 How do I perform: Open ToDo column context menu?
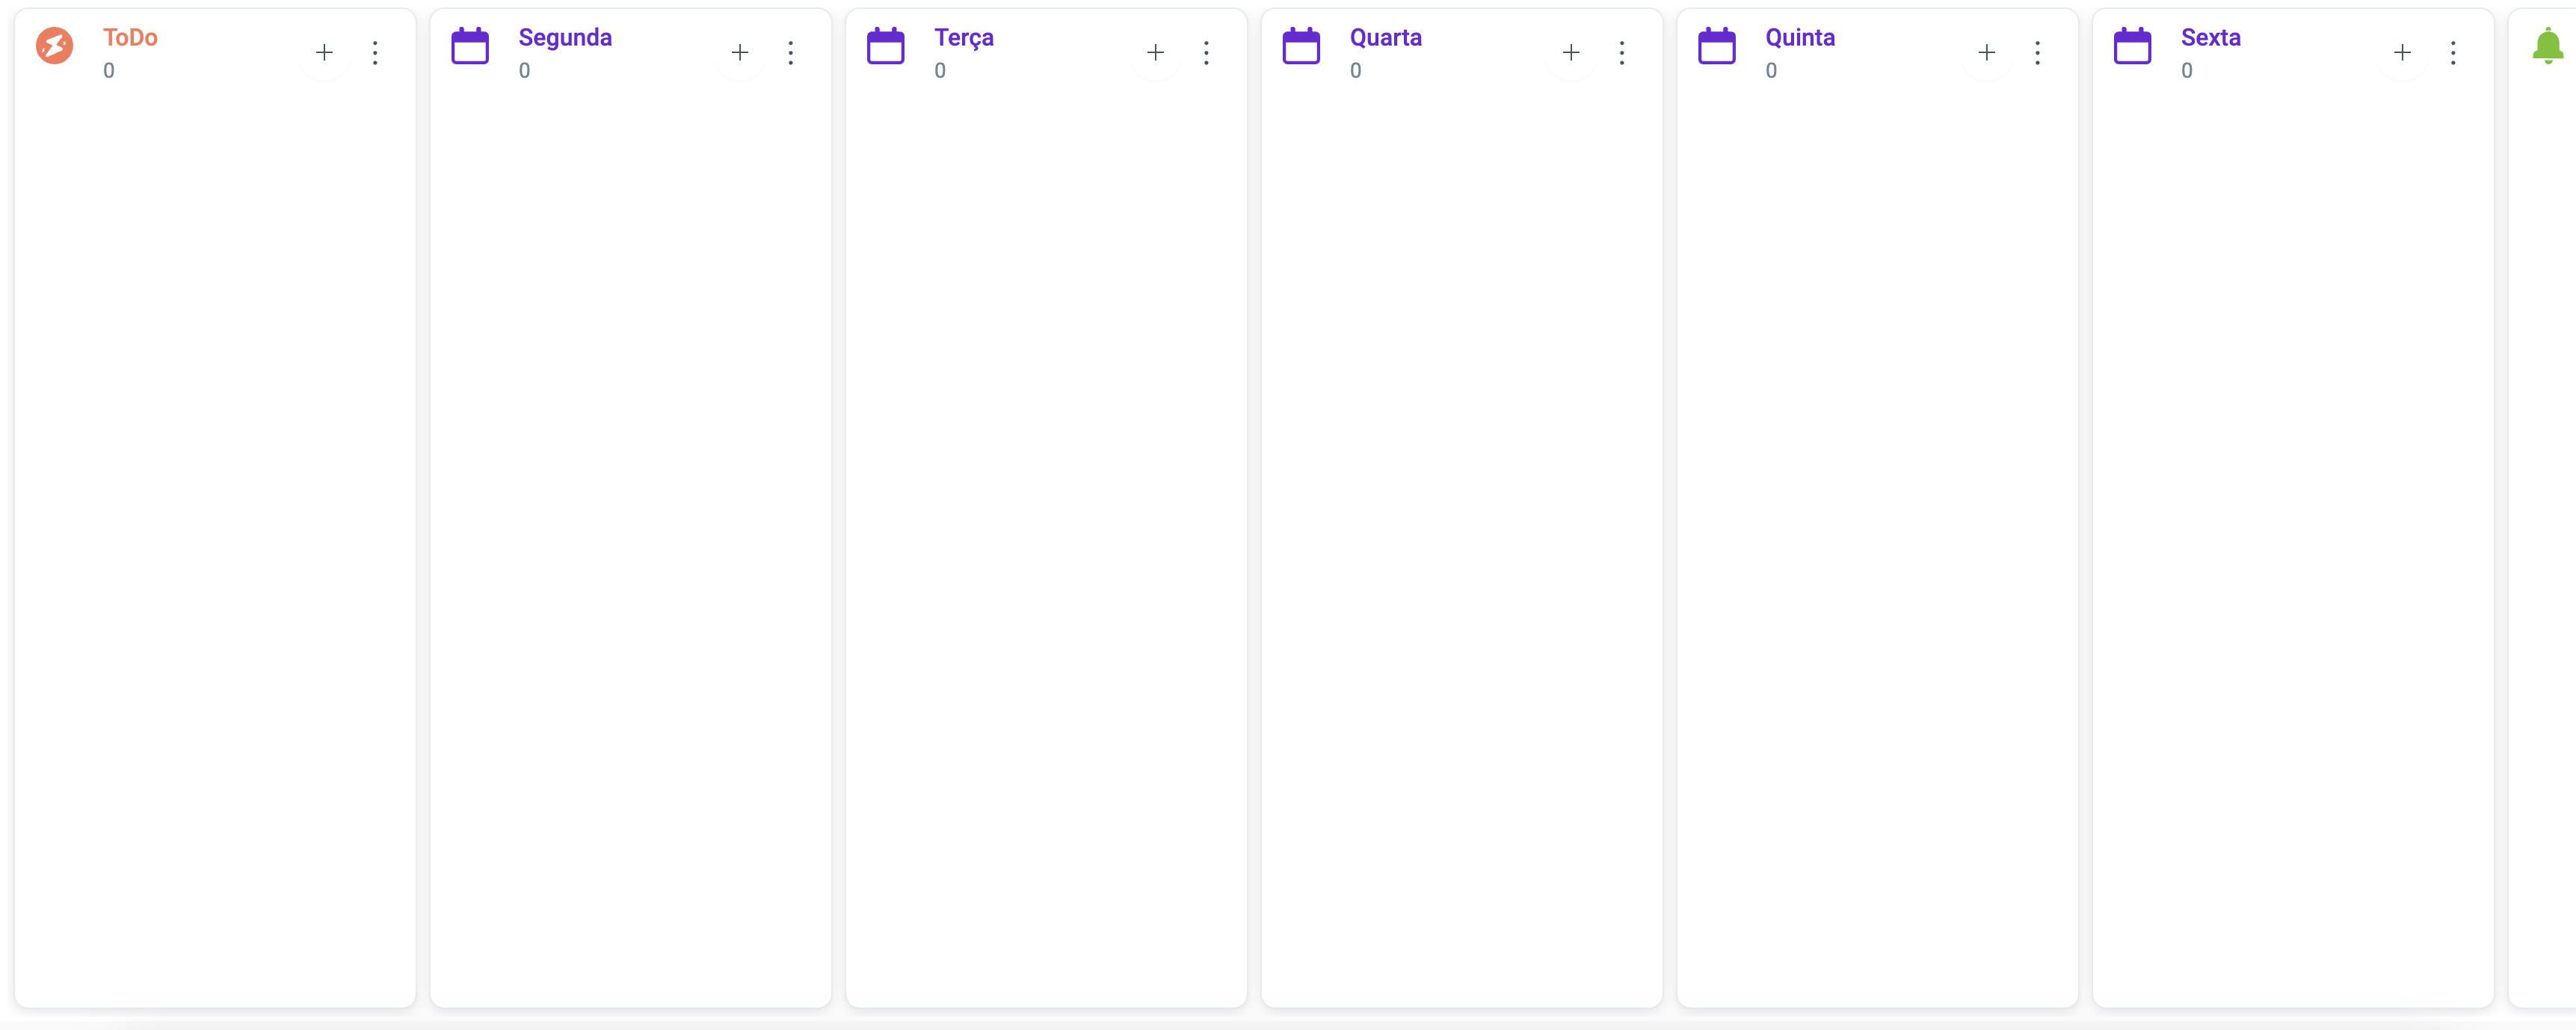pyautogui.click(x=376, y=49)
